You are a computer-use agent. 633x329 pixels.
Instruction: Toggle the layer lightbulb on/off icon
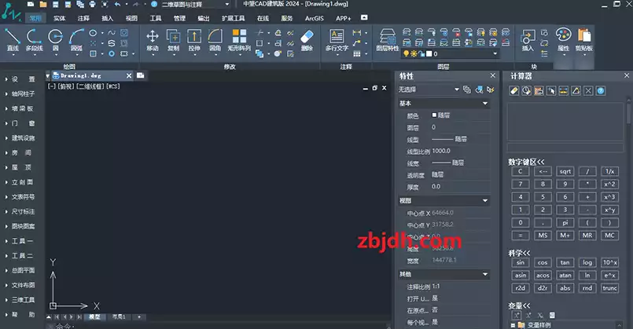pyautogui.click(x=406, y=53)
